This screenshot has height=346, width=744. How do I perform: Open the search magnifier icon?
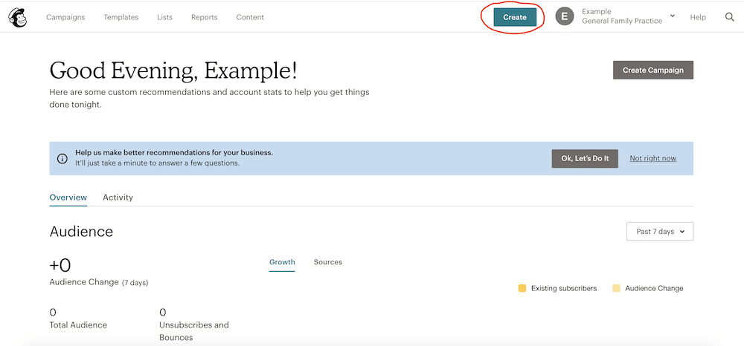click(729, 17)
